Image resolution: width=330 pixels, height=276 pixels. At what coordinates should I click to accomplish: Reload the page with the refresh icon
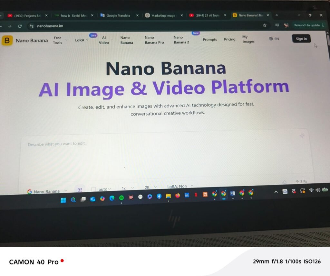pyautogui.click(x=20, y=26)
